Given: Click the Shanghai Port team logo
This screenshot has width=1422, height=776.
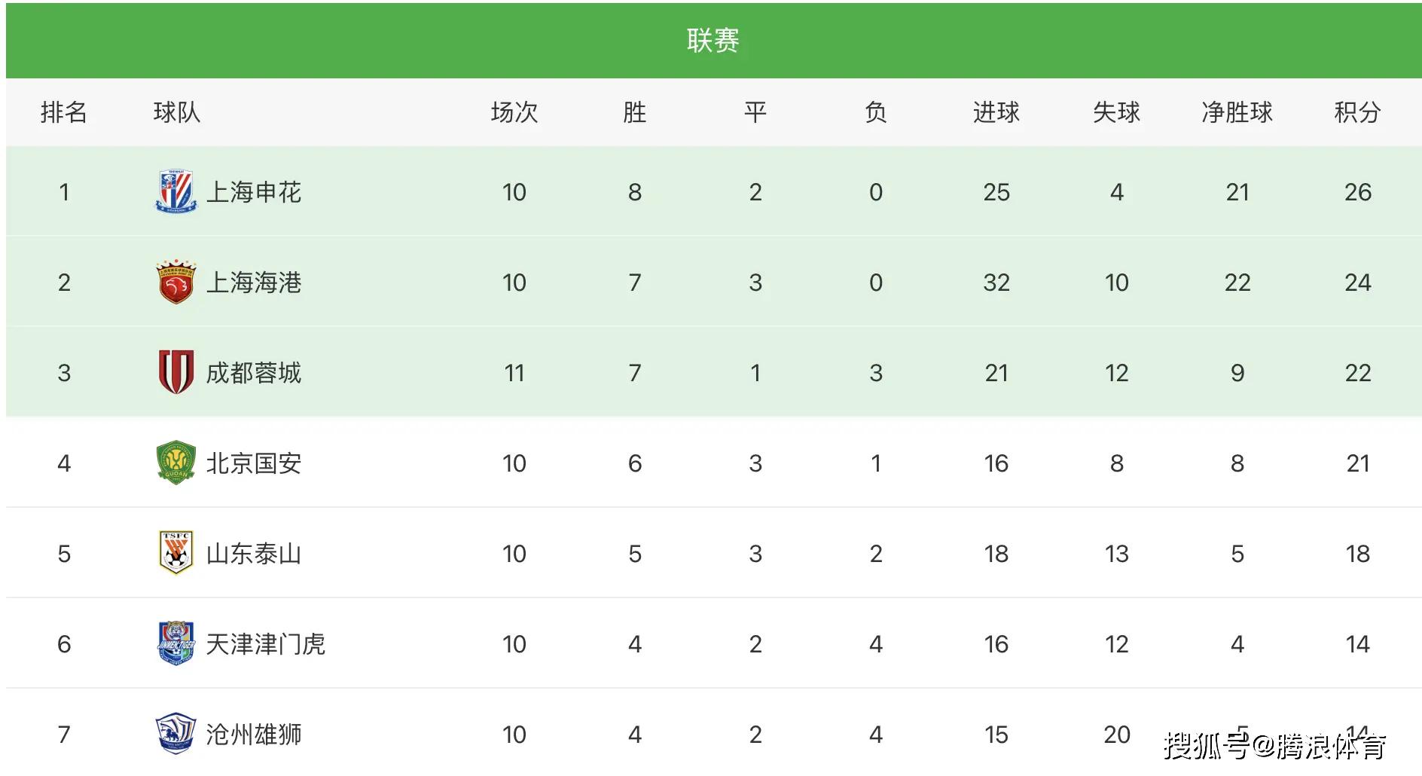Looking at the screenshot, I should click(175, 283).
